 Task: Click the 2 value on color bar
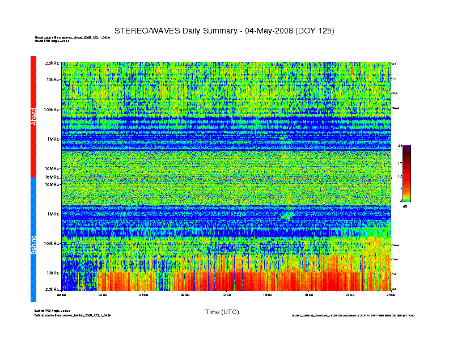401,201
